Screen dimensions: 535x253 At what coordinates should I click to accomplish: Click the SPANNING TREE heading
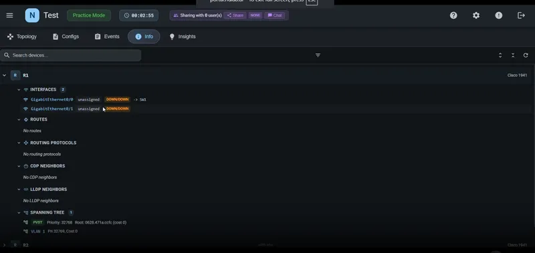[47, 212]
